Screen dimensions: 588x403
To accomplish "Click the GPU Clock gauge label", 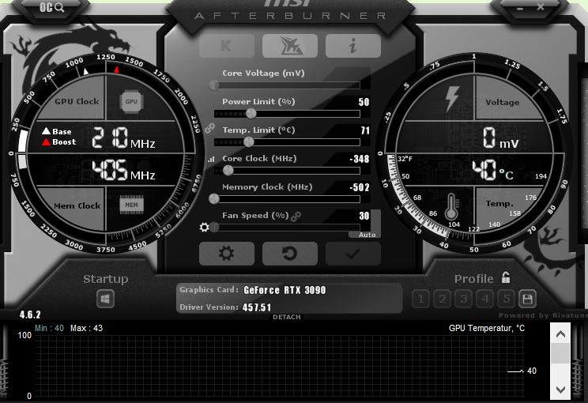I will click(77, 102).
